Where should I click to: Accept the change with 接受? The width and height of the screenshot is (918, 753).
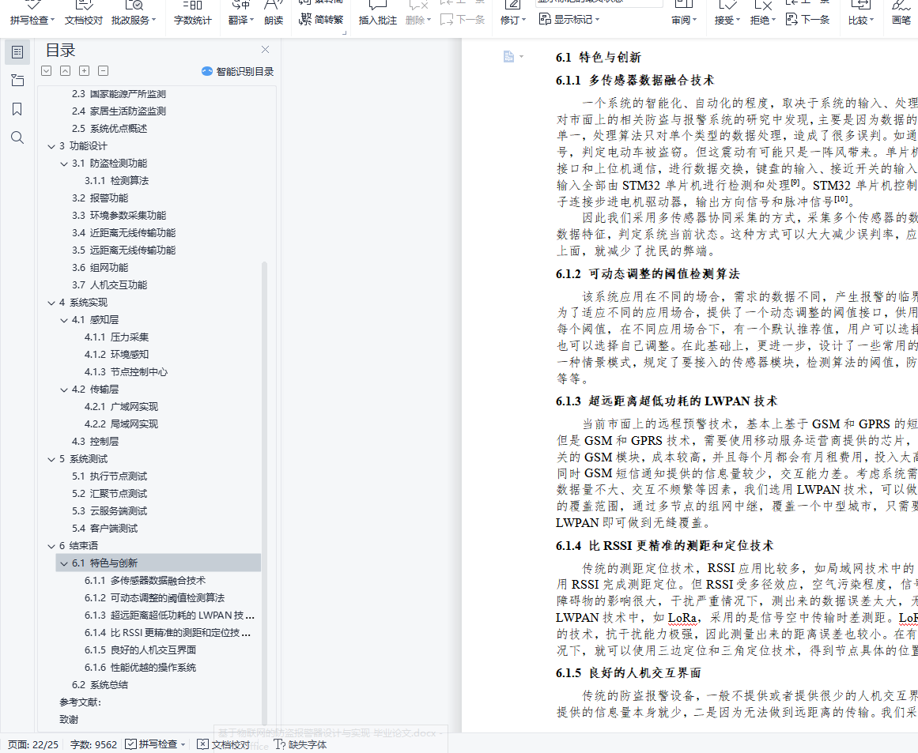click(727, 13)
